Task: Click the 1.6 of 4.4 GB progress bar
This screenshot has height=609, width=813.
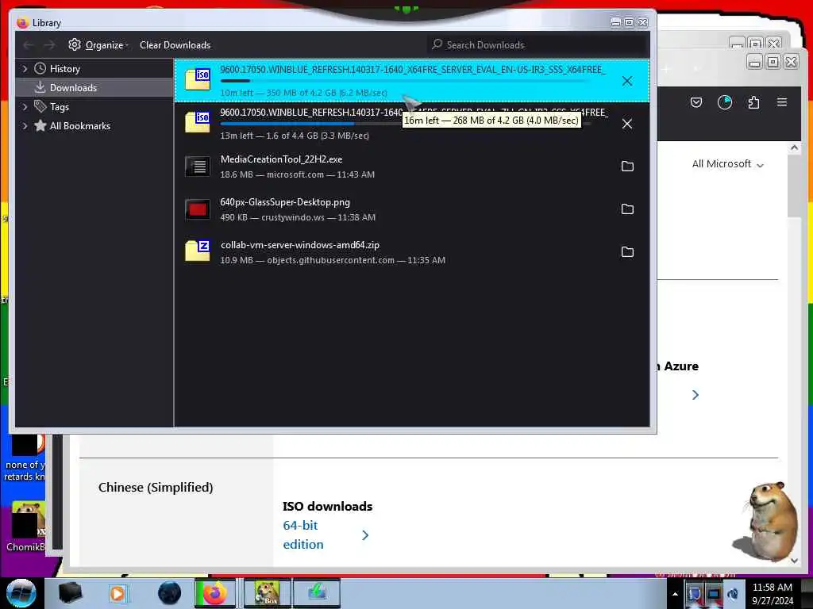Action: (406, 124)
